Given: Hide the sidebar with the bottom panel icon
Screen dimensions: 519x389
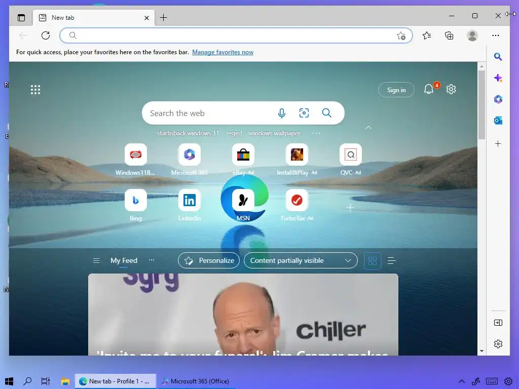Looking at the screenshot, I should pyautogui.click(x=498, y=323).
